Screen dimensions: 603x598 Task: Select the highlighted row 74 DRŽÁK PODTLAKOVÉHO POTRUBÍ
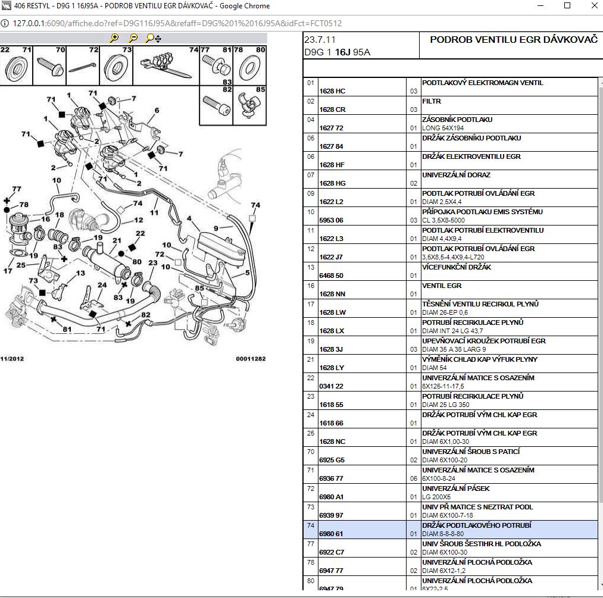coord(451,530)
